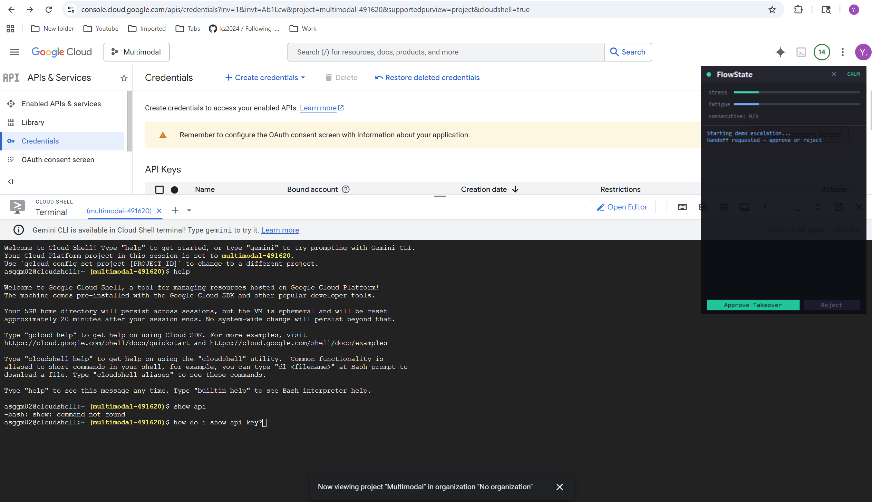Click the stress level bar in FlowState
The height and width of the screenshot is (502, 872).
pos(796,92)
